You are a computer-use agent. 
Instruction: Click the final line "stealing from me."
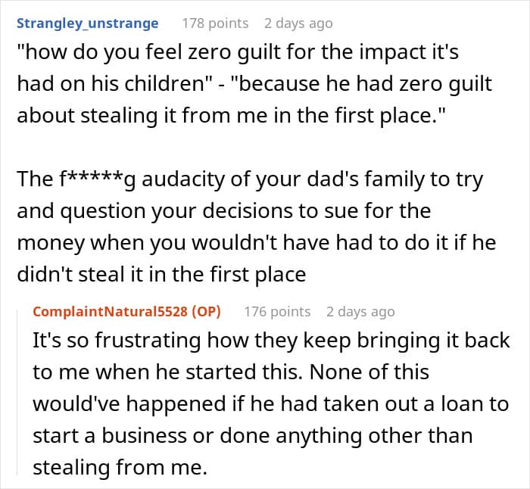(x=119, y=468)
